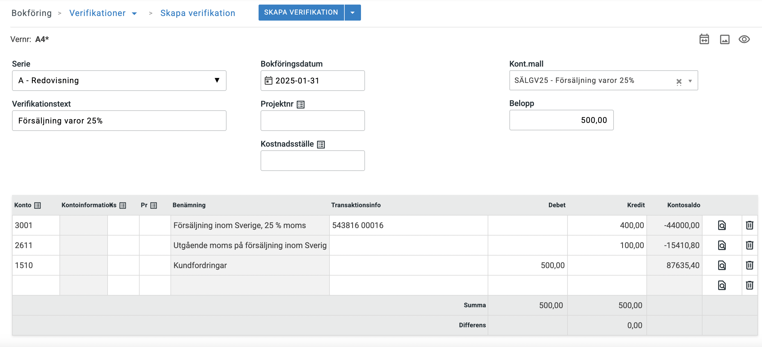Image resolution: width=762 pixels, height=347 pixels.
Task: Click the SKAPA VERIFIKATION button
Action: tap(301, 13)
